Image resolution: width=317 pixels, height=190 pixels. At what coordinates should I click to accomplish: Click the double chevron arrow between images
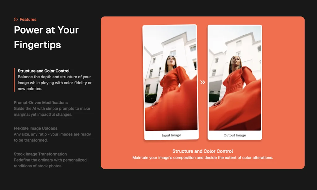pyautogui.click(x=203, y=82)
